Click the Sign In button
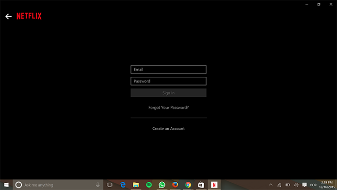 pos(169,93)
